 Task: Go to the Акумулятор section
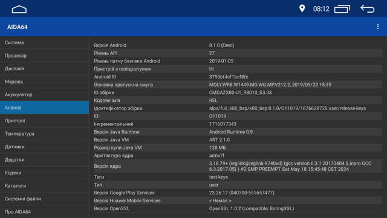44,94
